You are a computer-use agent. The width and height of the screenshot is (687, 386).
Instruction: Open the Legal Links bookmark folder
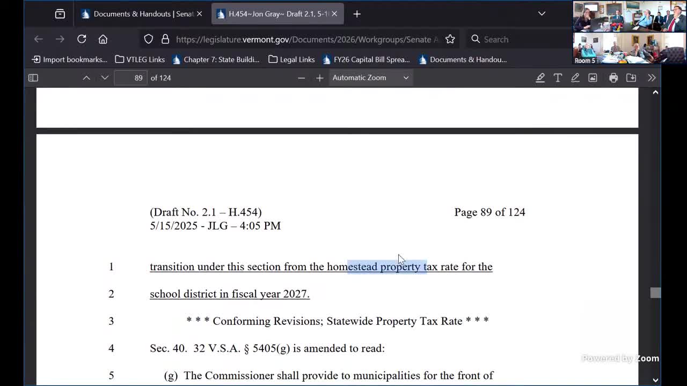point(291,60)
